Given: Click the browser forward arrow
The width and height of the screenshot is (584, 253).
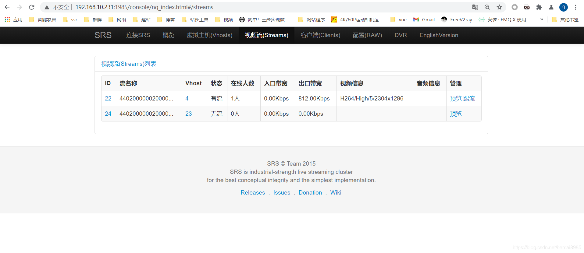Looking at the screenshot, I should click(20, 7).
